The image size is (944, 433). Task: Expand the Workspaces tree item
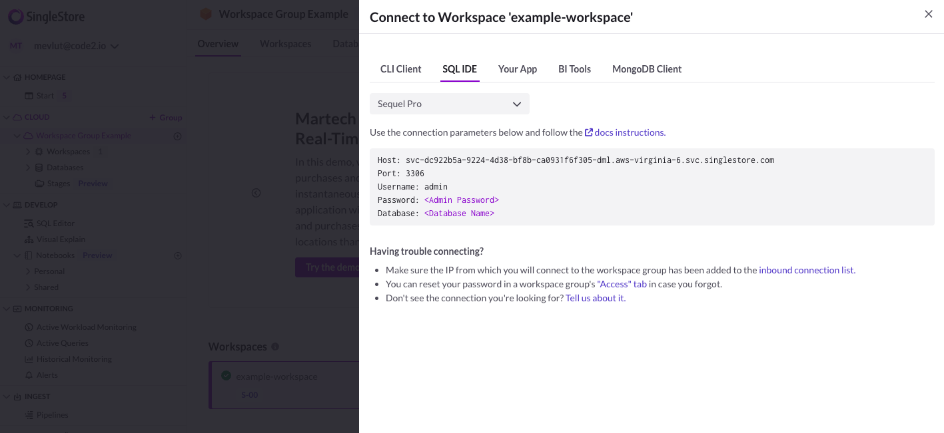[28, 152]
